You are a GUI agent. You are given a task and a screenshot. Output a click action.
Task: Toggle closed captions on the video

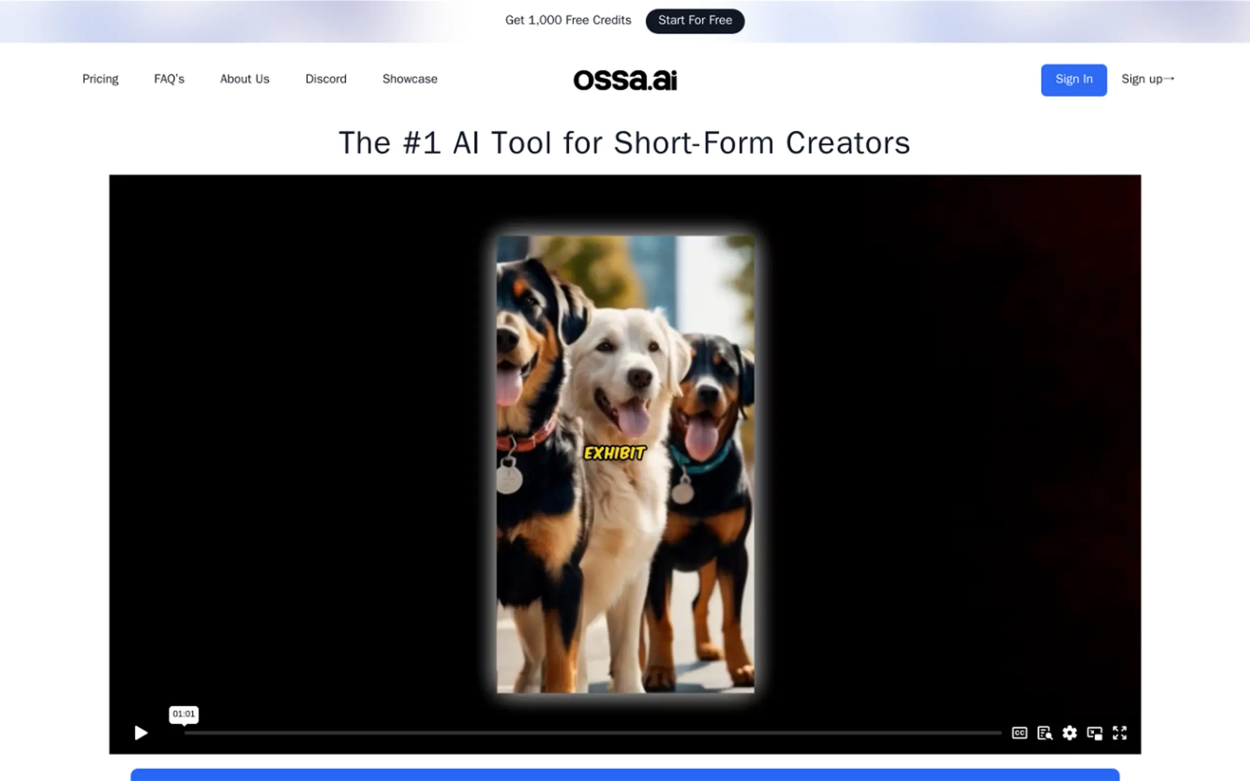click(x=1019, y=732)
